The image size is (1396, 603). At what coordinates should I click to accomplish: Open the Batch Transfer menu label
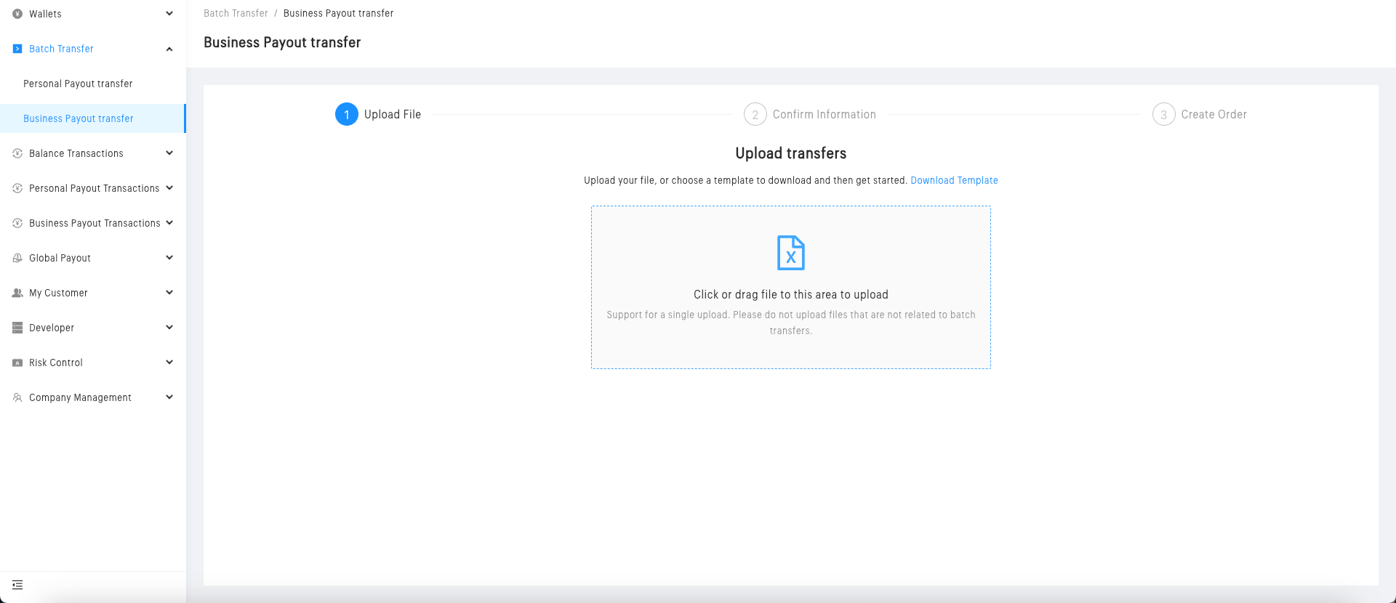coord(61,49)
